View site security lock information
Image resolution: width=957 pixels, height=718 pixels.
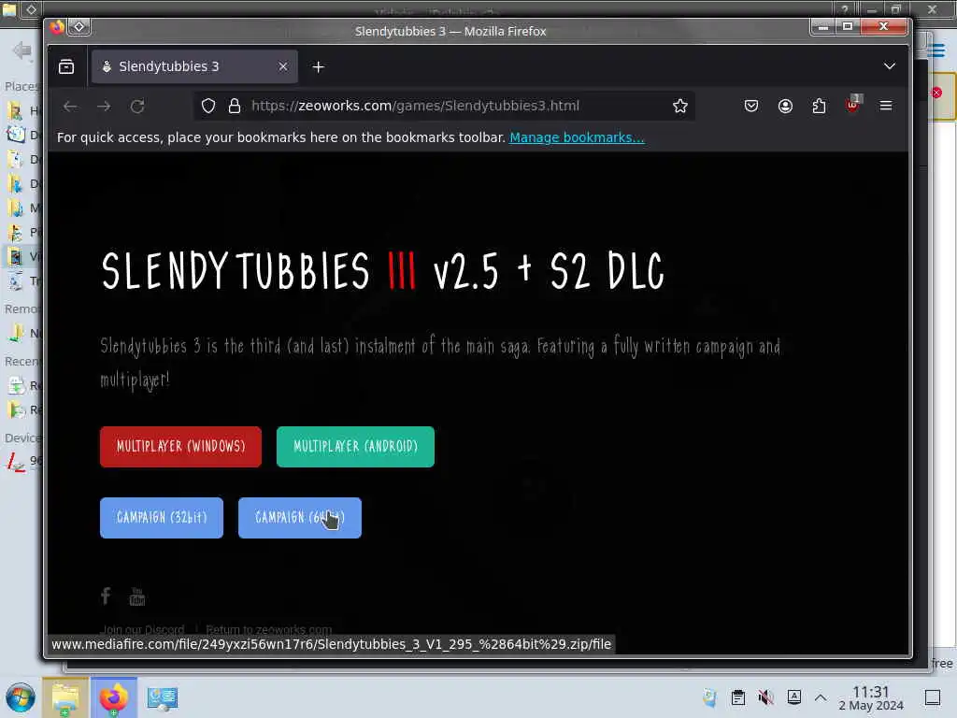235,106
